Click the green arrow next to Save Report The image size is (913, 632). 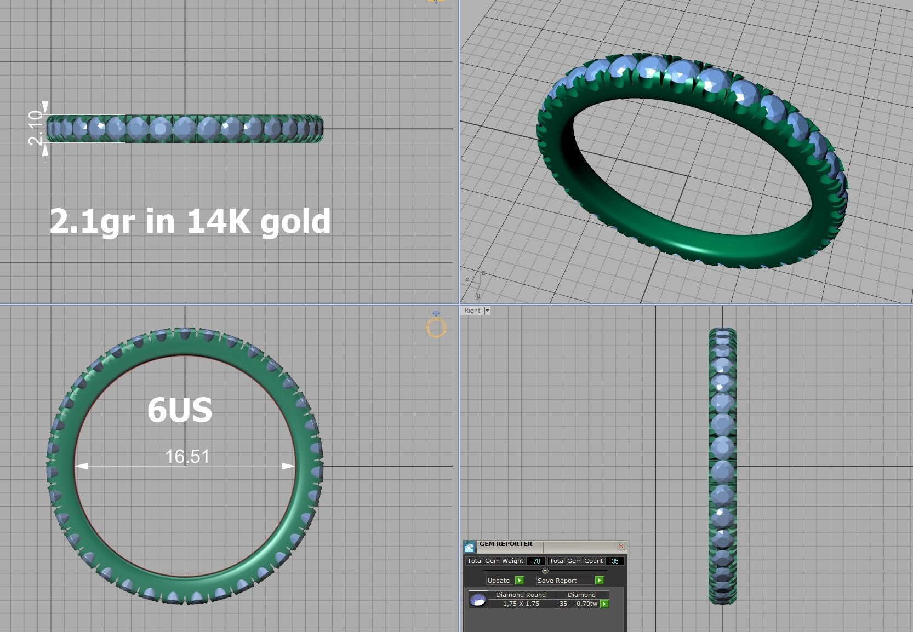point(599,581)
